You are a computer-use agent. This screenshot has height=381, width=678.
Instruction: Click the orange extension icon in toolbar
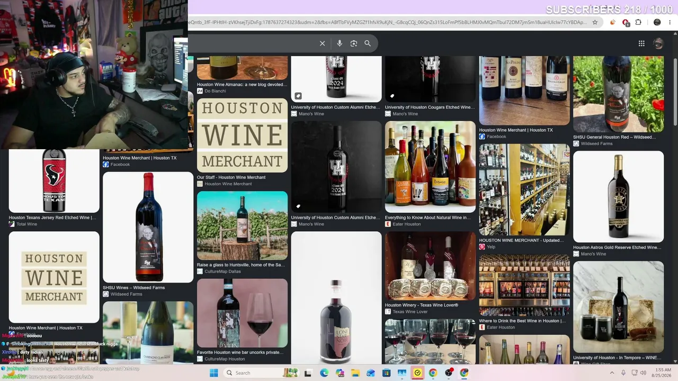coord(613,22)
